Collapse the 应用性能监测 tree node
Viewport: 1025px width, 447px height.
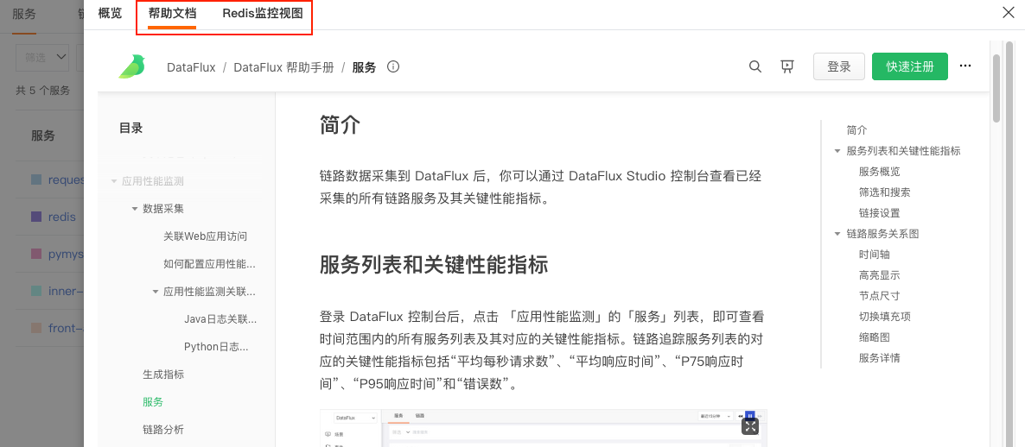[114, 181]
